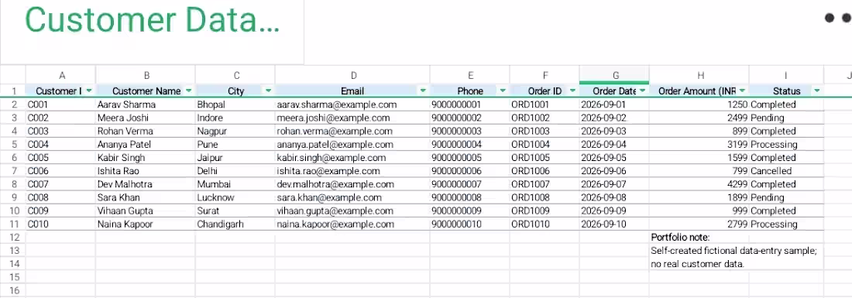Screen dimensions: 852x298
Task: Click the Nagpur city cell
Action: (x=235, y=131)
